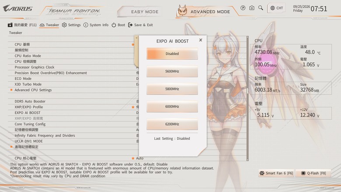Select CPU 核心電壓 row
Screen dimensions: 341x192
coord(127,158)
